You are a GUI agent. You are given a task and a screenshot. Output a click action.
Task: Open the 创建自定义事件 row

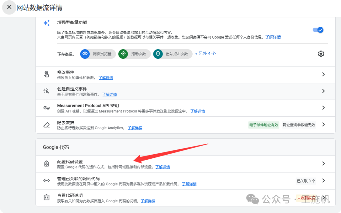pos(186,91)
